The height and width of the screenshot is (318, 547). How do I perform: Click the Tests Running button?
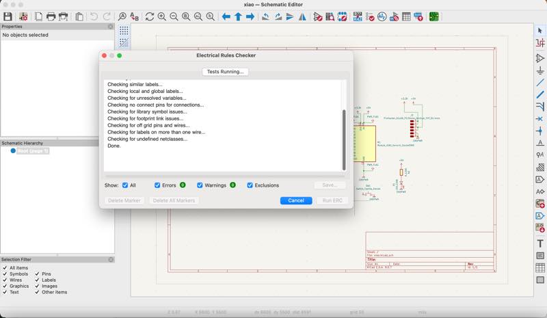225,72
